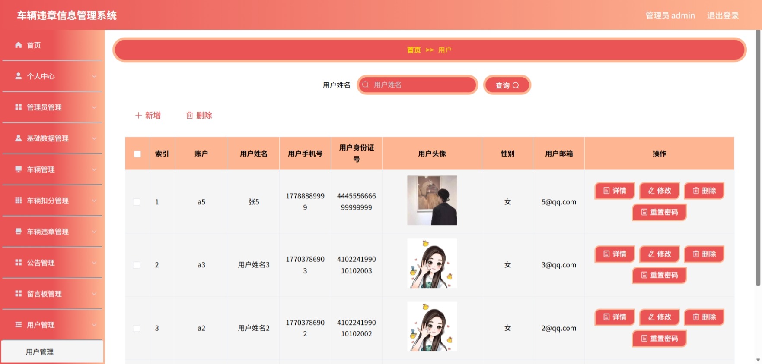The width and height of the screenshot is (762, 364).
Task: Open the 公告管理 sidebar menu label
Action: tap(41, 263)
